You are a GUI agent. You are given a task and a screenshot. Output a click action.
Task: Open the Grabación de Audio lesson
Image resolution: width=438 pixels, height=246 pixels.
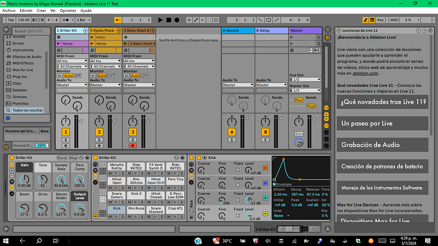click(382, 145)
